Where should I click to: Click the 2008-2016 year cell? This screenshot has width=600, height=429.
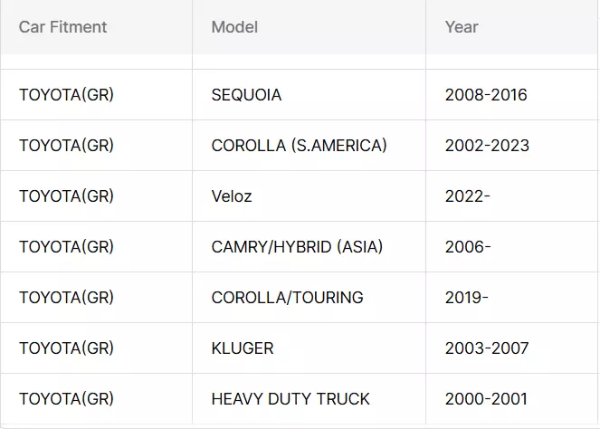pos(511,95)
